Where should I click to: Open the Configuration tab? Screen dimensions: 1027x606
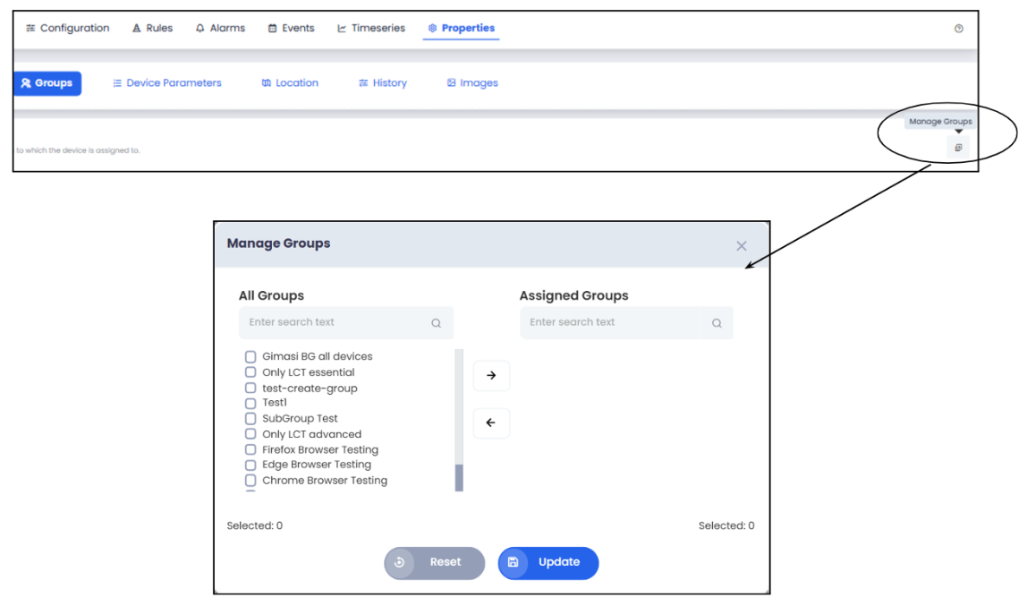[x=67, y=29]
